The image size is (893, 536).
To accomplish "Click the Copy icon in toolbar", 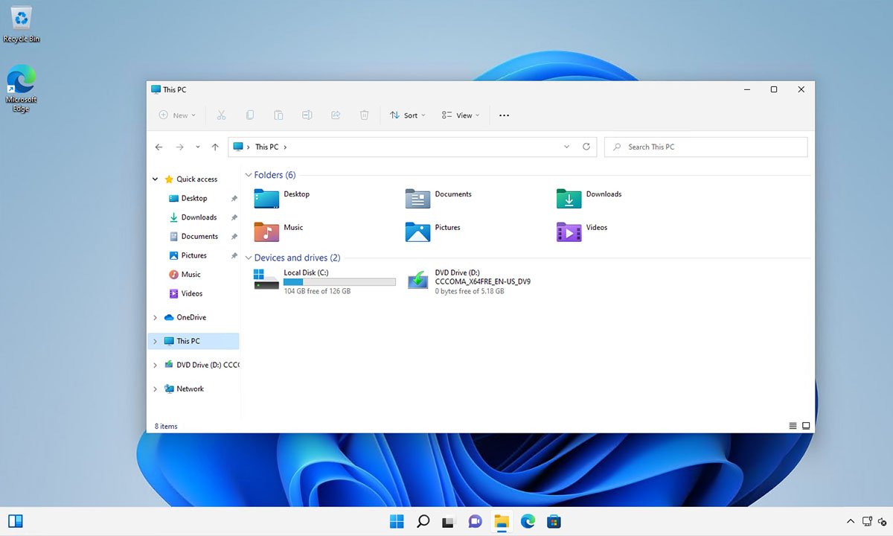I will (250, 115).
